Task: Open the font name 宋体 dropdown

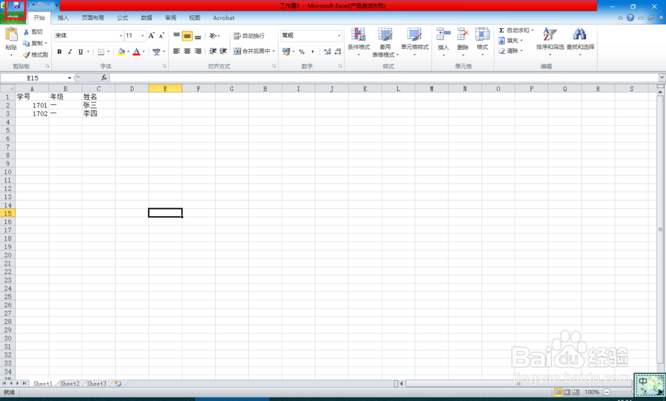Action: (x=121, y=36)
